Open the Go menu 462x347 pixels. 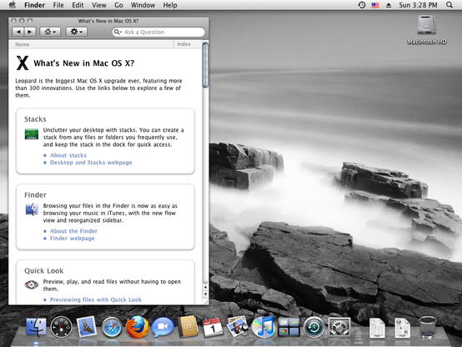coord(118,5)
